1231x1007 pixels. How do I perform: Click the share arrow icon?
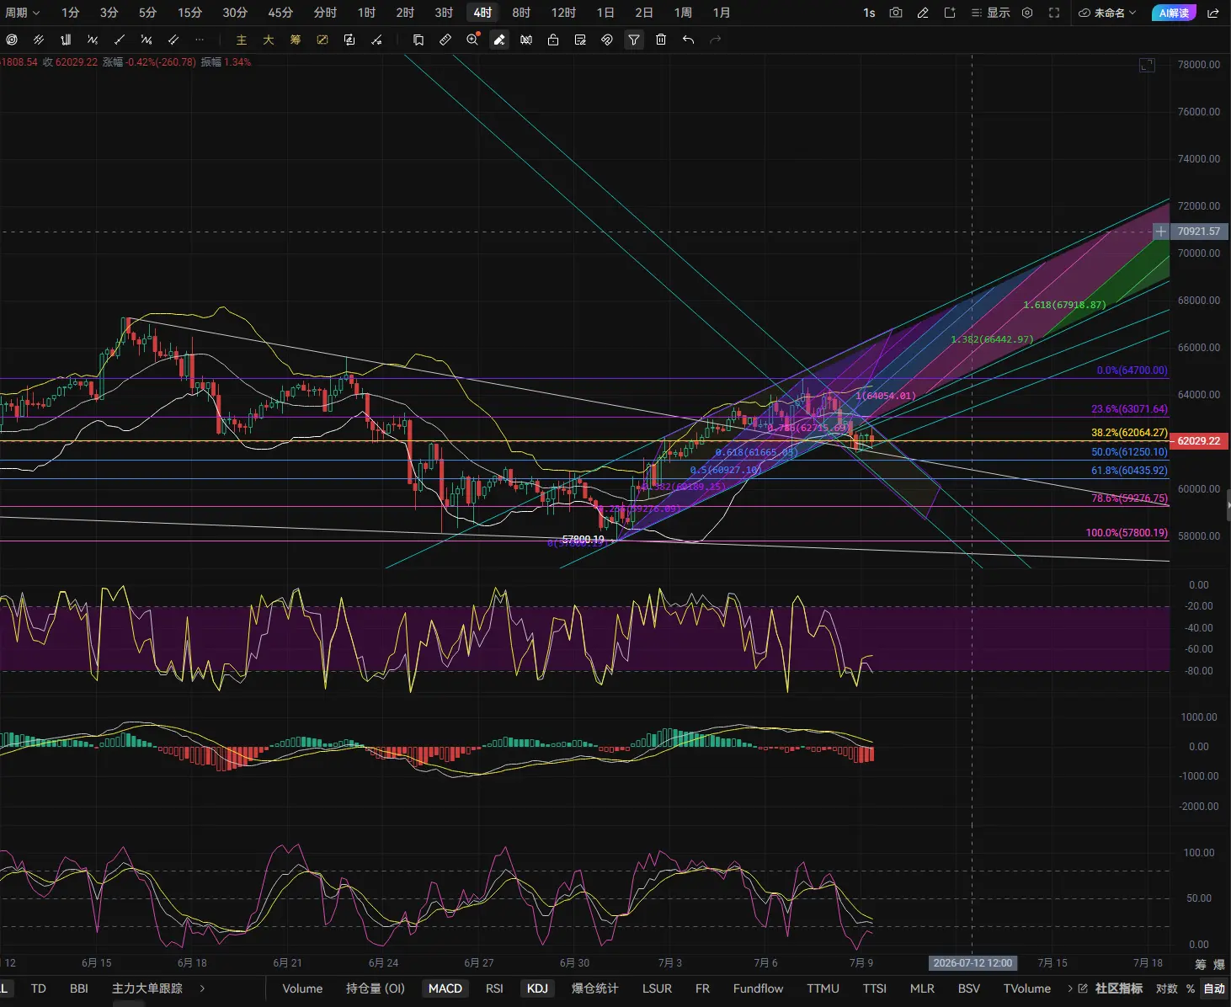1213,13
